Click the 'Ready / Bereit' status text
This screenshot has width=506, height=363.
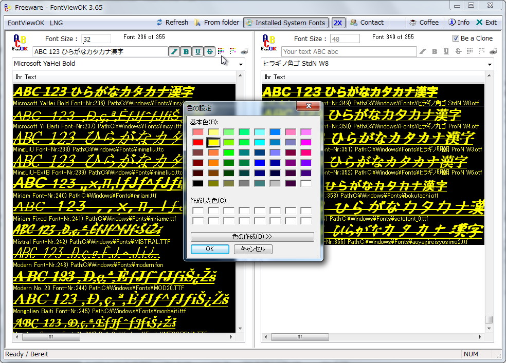(27, 354)
